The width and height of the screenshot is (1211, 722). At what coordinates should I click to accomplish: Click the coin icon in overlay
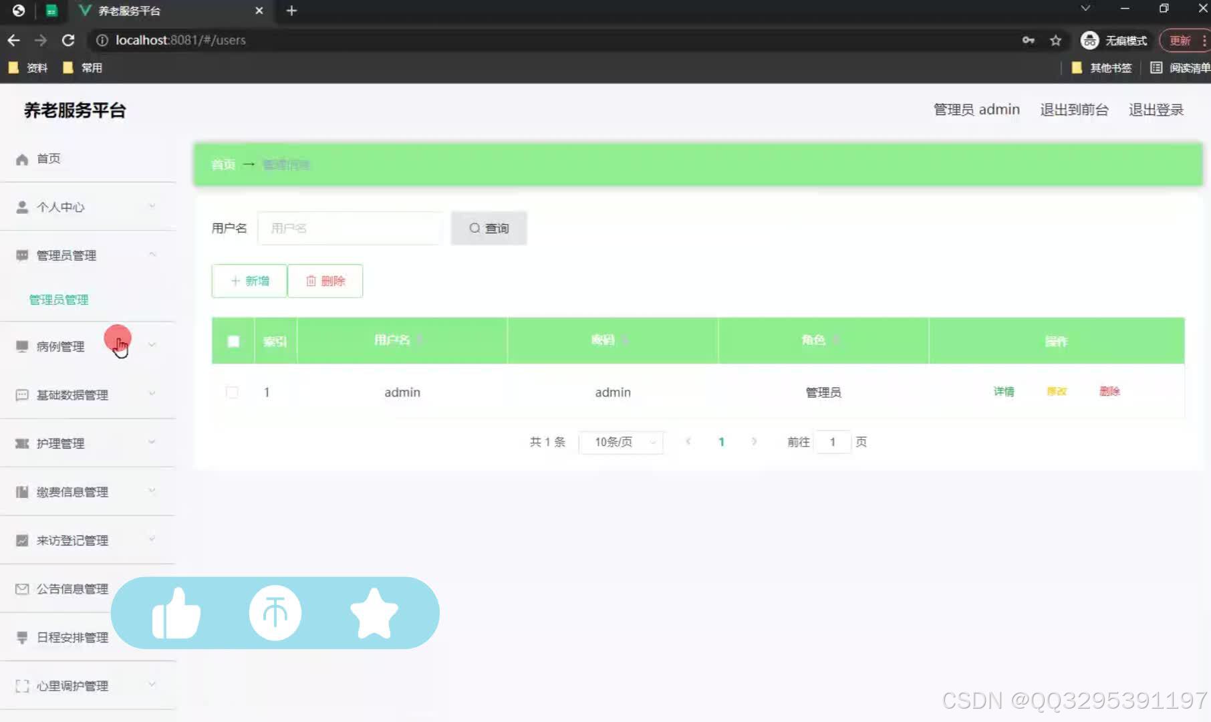[275, 612]
